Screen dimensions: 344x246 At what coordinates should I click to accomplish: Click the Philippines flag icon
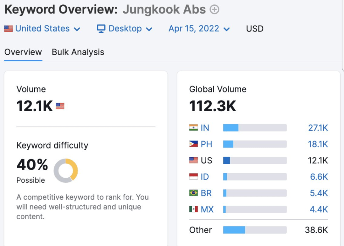[193, 144]
